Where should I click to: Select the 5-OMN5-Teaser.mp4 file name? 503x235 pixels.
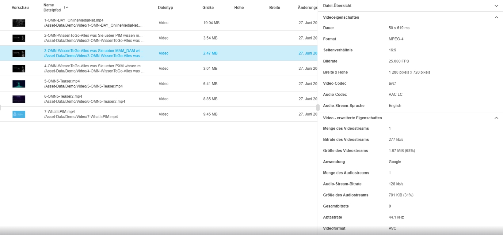[x=62, y=81]
